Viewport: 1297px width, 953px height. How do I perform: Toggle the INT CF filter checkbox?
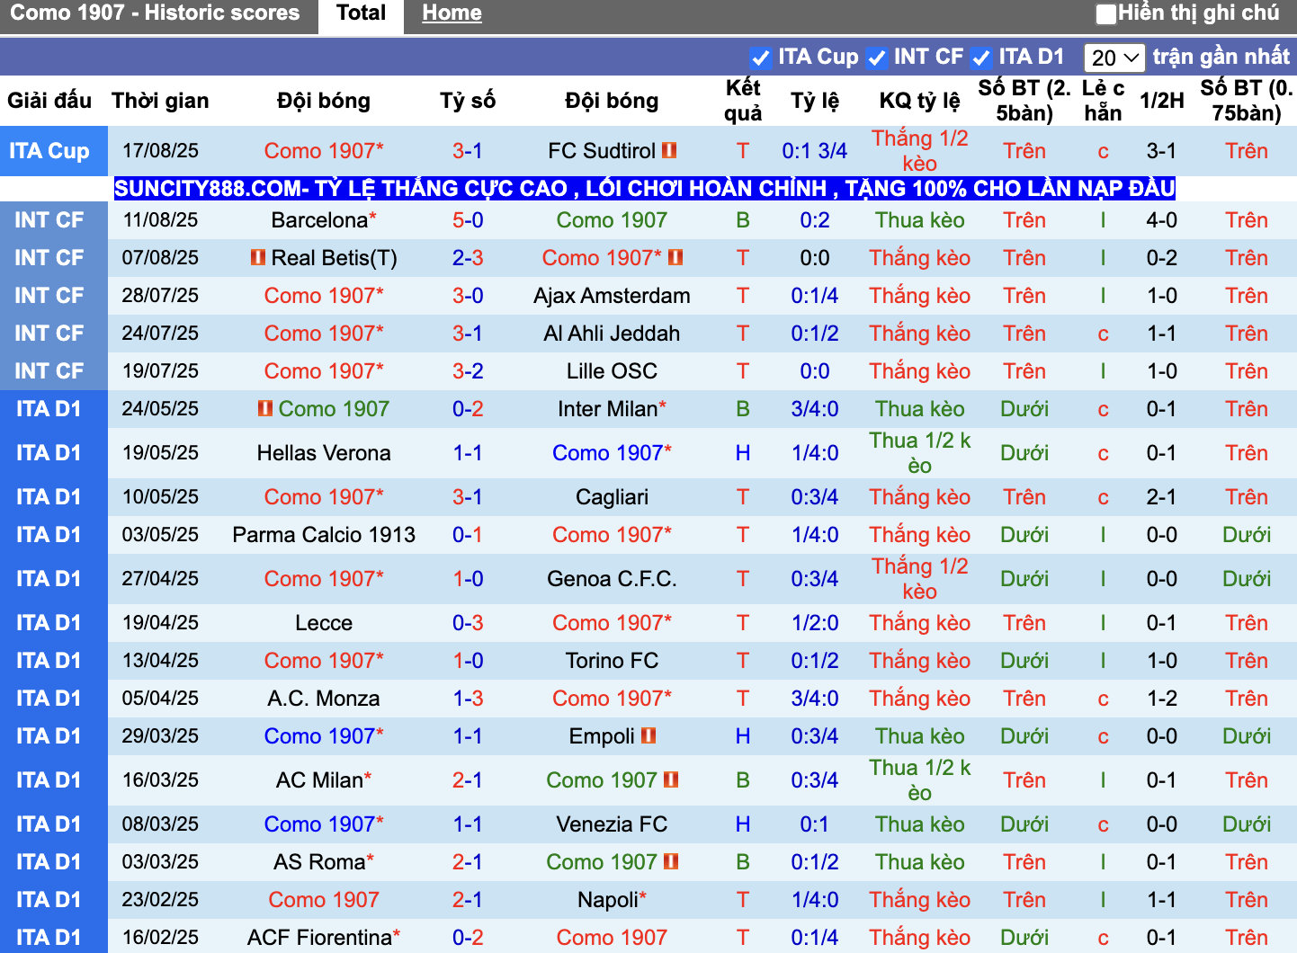(x=876, y=58)
